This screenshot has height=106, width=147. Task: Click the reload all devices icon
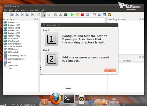tap(88, 15)
